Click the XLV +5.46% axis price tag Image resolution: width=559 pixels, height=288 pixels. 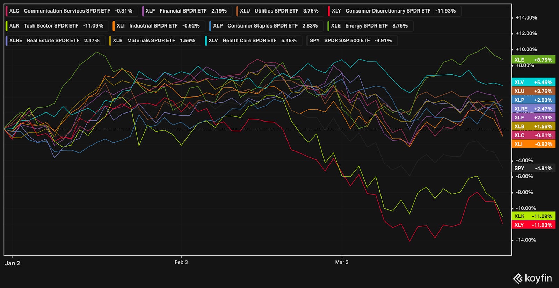[533, 82]
